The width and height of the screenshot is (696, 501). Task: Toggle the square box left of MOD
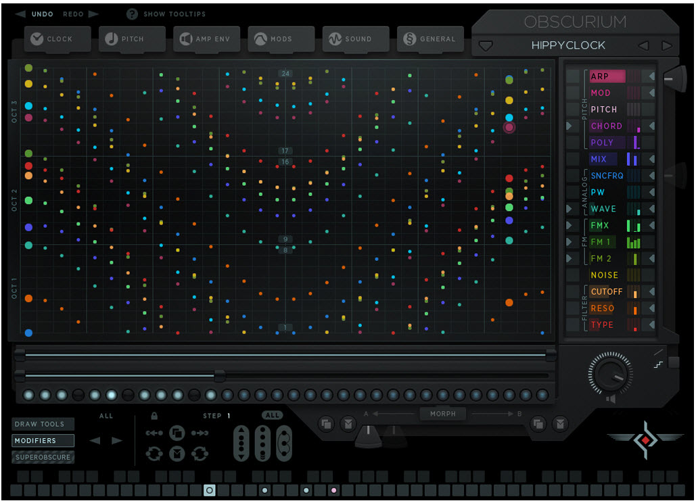(x=573, y=93)
